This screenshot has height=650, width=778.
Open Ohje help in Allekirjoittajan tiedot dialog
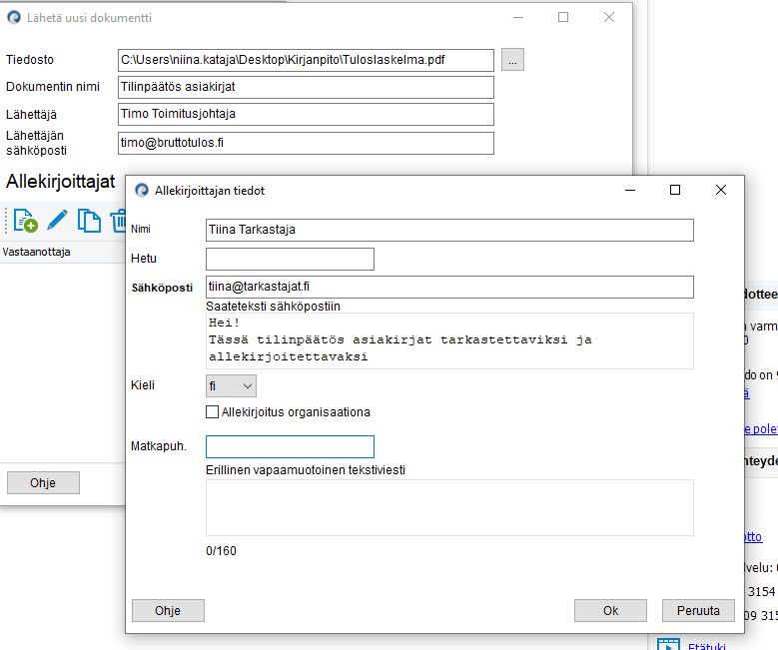168,610
